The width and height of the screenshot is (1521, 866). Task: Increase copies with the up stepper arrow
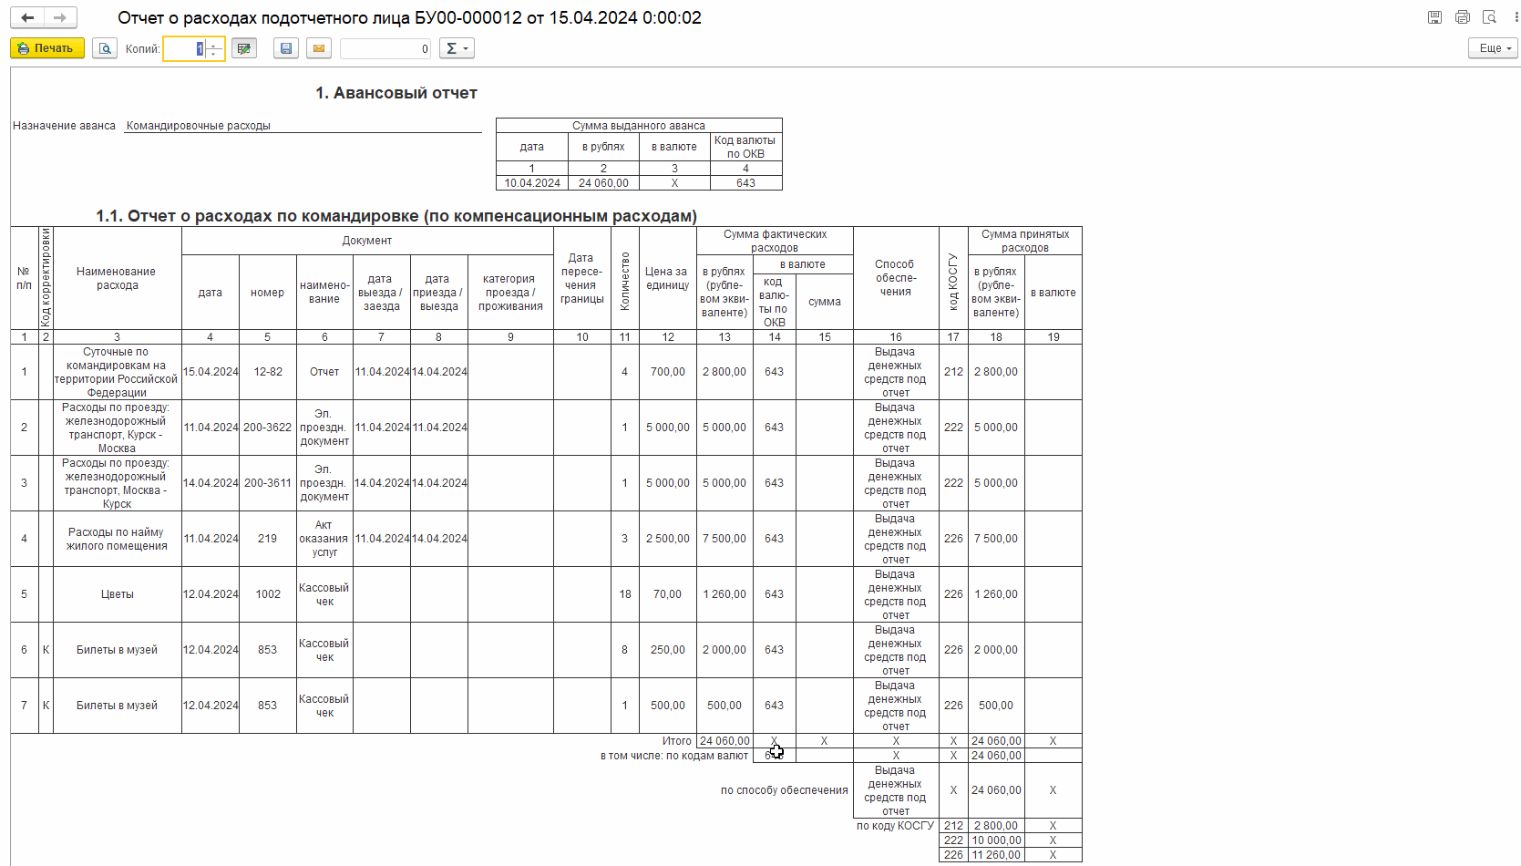click(x=214, y=44)
